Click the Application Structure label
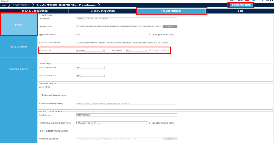The image size is (274, 143). coord(48,34)
